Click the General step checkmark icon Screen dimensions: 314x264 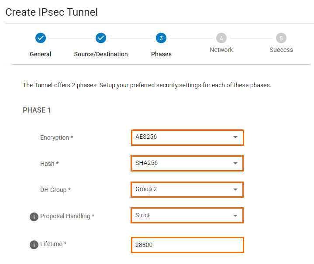pos(40,38)
